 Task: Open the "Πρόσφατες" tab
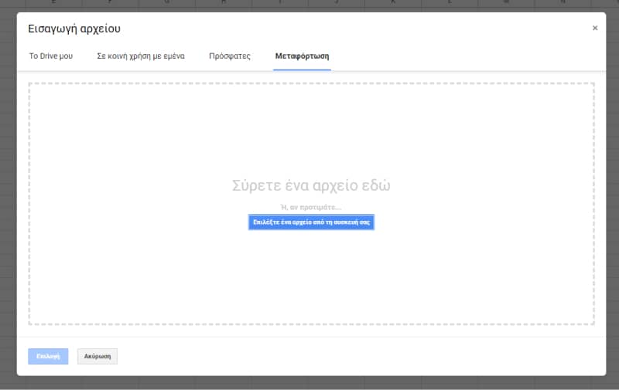230,56
